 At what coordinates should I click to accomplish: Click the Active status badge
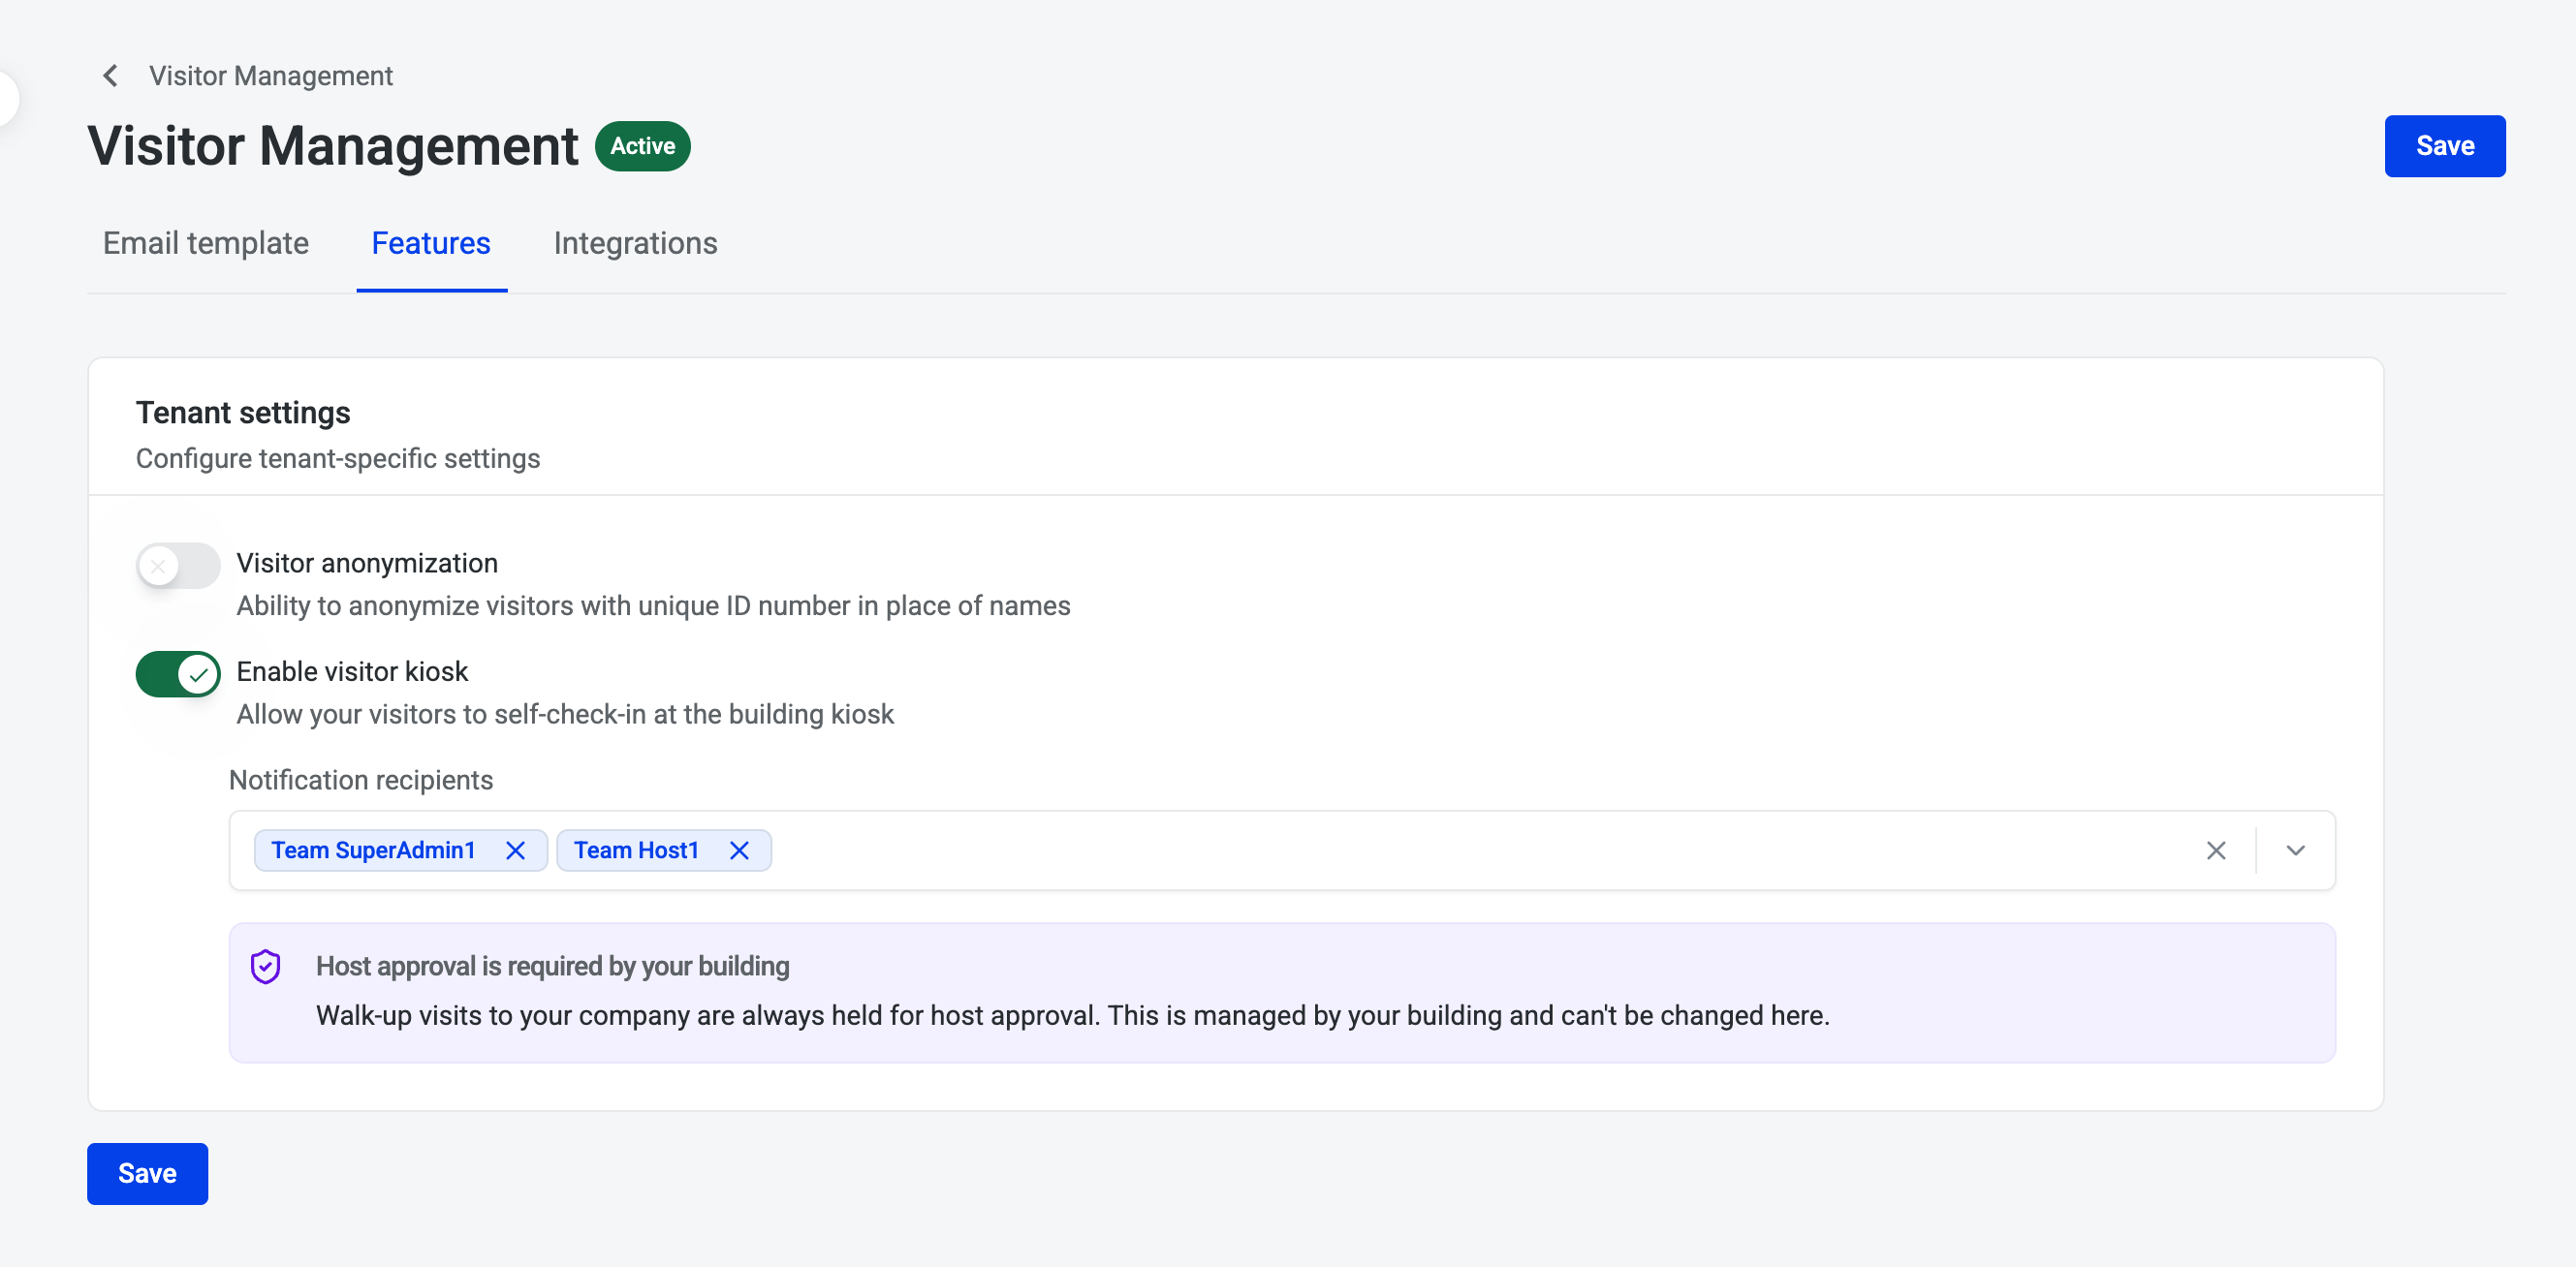(x=642, y=146)
